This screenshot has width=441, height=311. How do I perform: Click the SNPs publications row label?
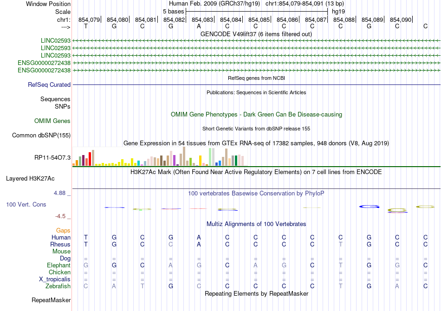click(63, 107)
